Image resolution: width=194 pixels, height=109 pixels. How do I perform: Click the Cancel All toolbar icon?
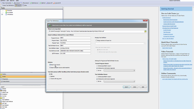[x=54, y=3]
